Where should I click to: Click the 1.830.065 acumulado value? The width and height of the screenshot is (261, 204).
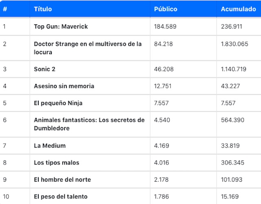point(234,44)
